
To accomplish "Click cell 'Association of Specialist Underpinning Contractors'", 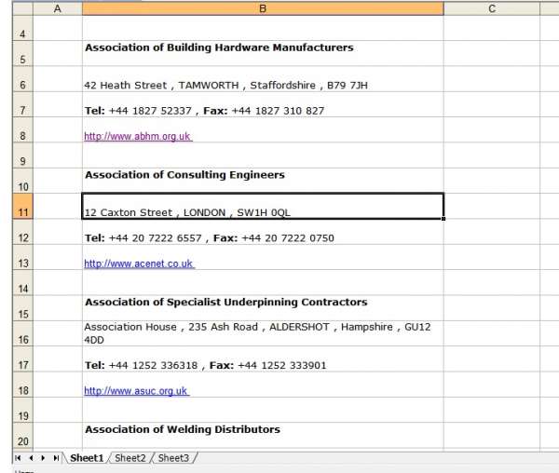I will [263, 308].
